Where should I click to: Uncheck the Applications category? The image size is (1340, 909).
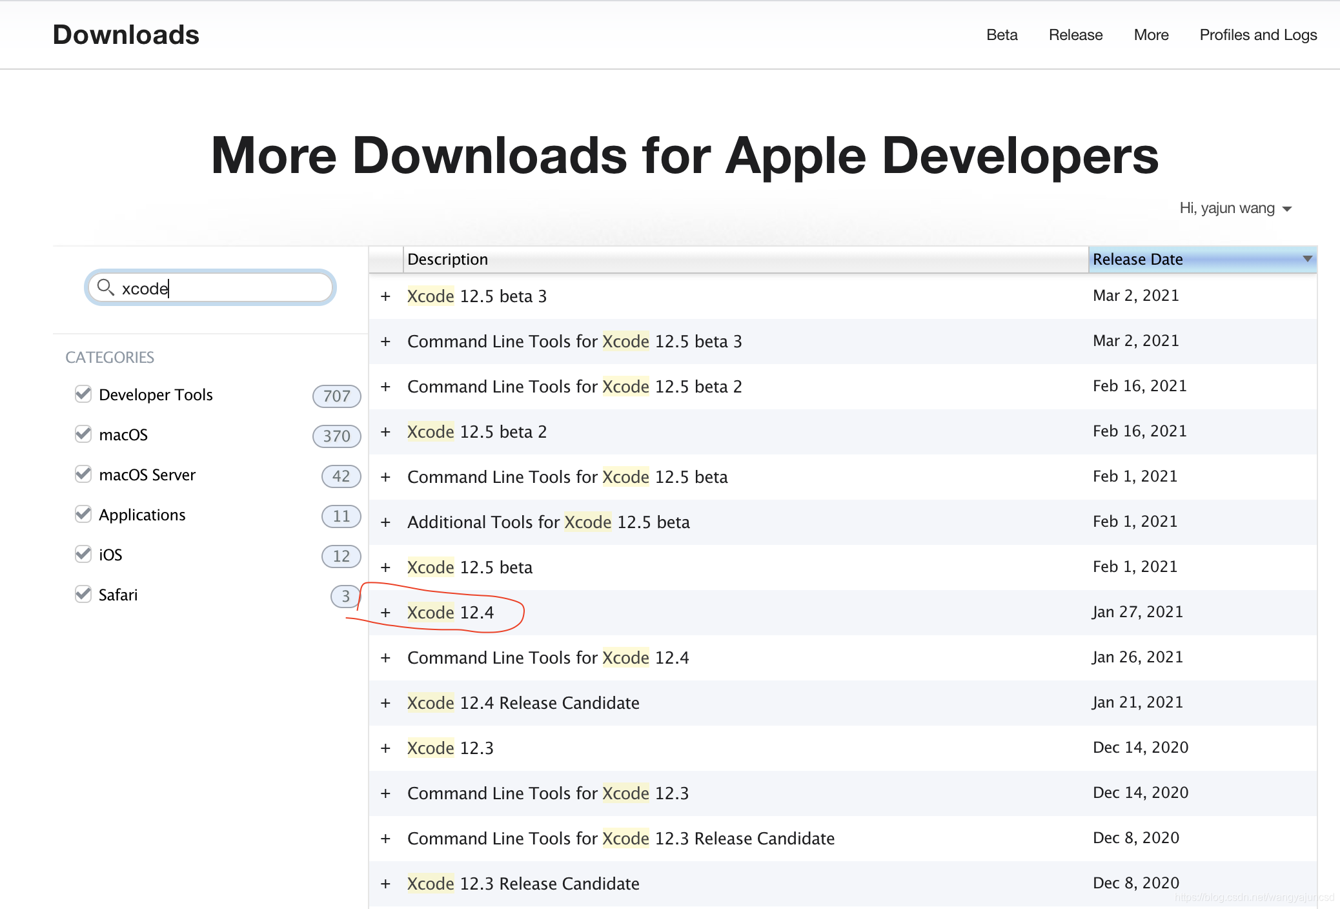(83, 514)
